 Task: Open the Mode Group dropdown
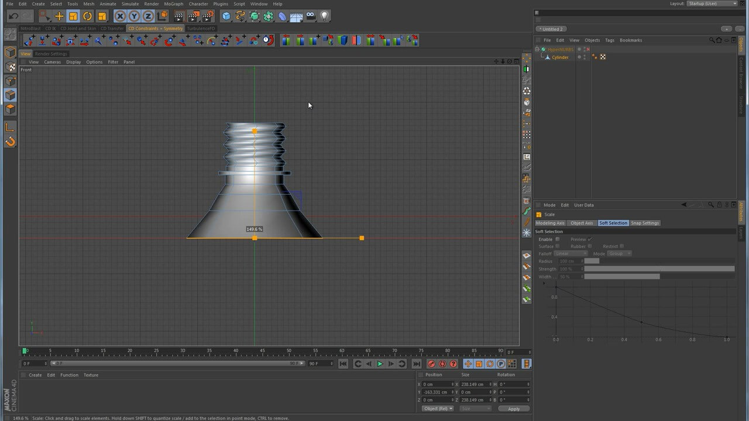coord(620,254)
